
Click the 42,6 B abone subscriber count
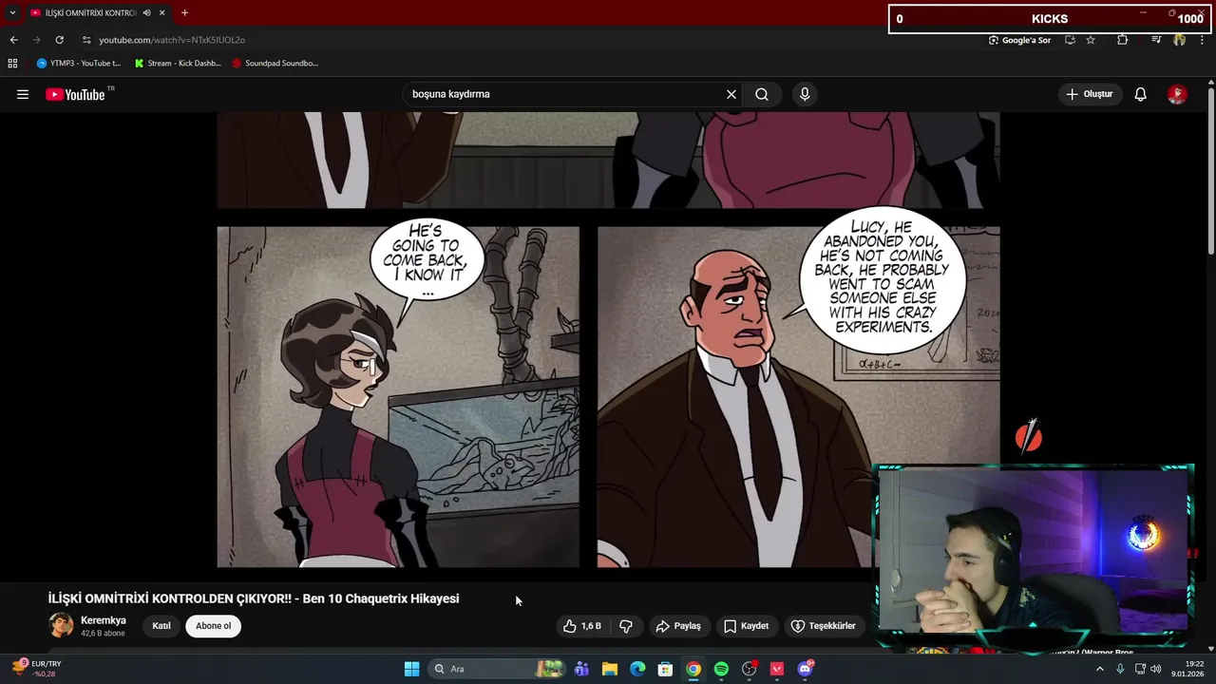(103, 634)
